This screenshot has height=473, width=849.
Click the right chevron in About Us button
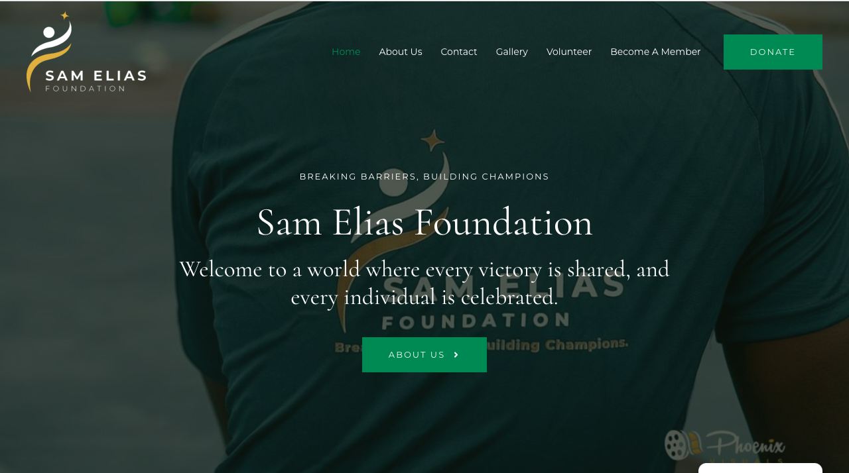click(456, 355)
